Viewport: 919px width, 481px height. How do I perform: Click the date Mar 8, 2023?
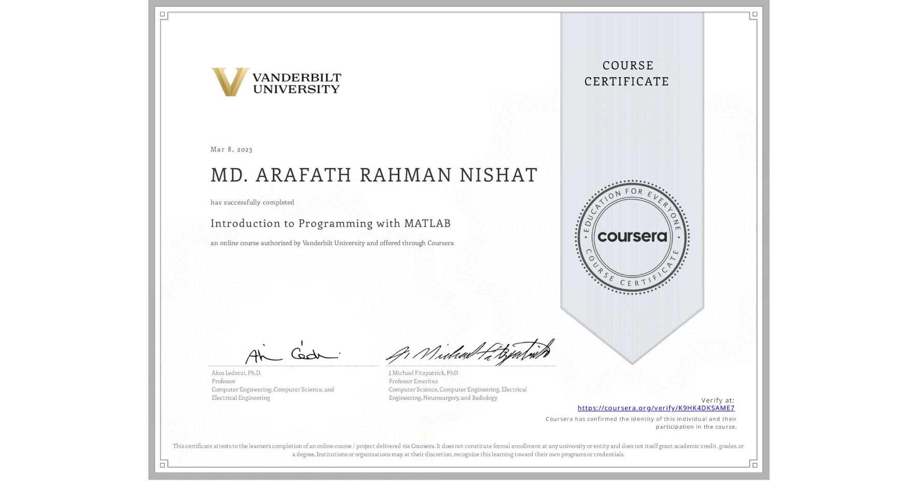coord(231,149)
